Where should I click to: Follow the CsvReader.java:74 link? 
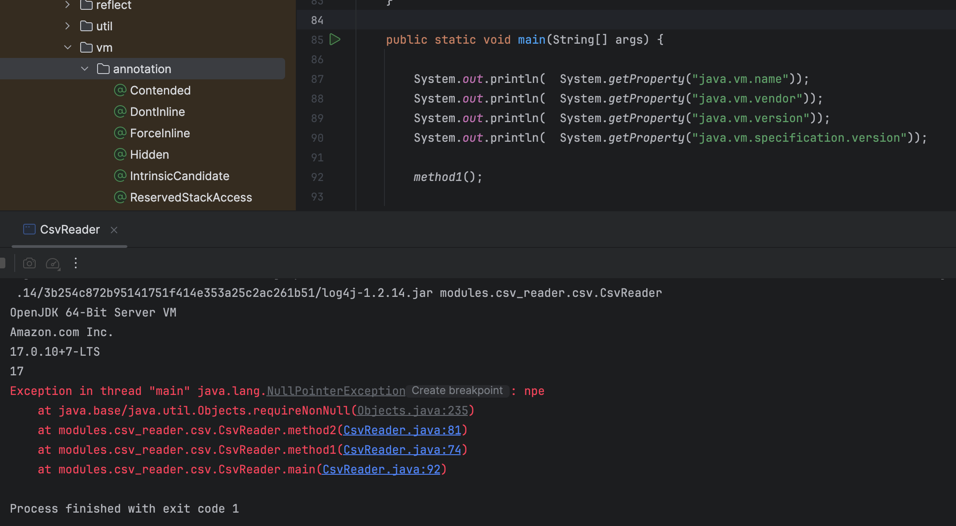pos(402,450)
